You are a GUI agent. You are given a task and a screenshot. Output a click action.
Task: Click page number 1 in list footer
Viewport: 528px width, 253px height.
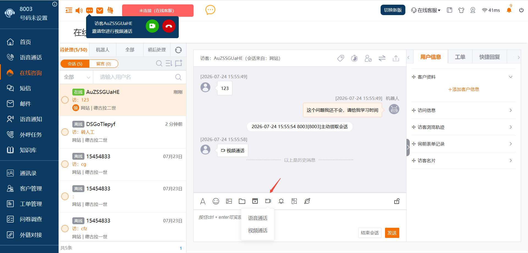[181, 248]
